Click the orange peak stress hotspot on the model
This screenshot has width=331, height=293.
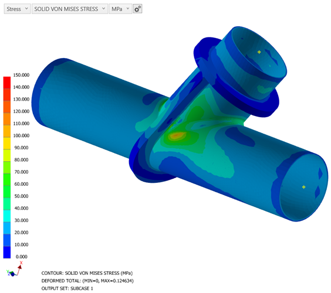[177, 136]
